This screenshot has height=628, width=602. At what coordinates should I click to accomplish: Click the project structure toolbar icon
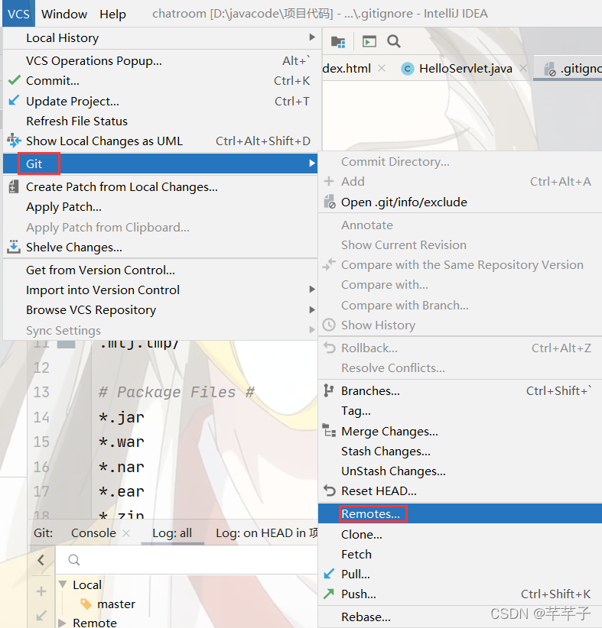[x=338, y=41]
